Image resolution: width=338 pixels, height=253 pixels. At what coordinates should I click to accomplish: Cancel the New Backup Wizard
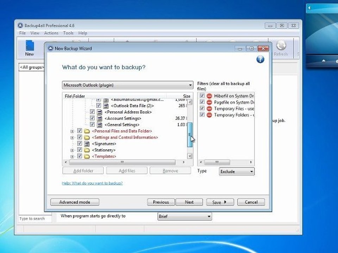tap(251, 202)
